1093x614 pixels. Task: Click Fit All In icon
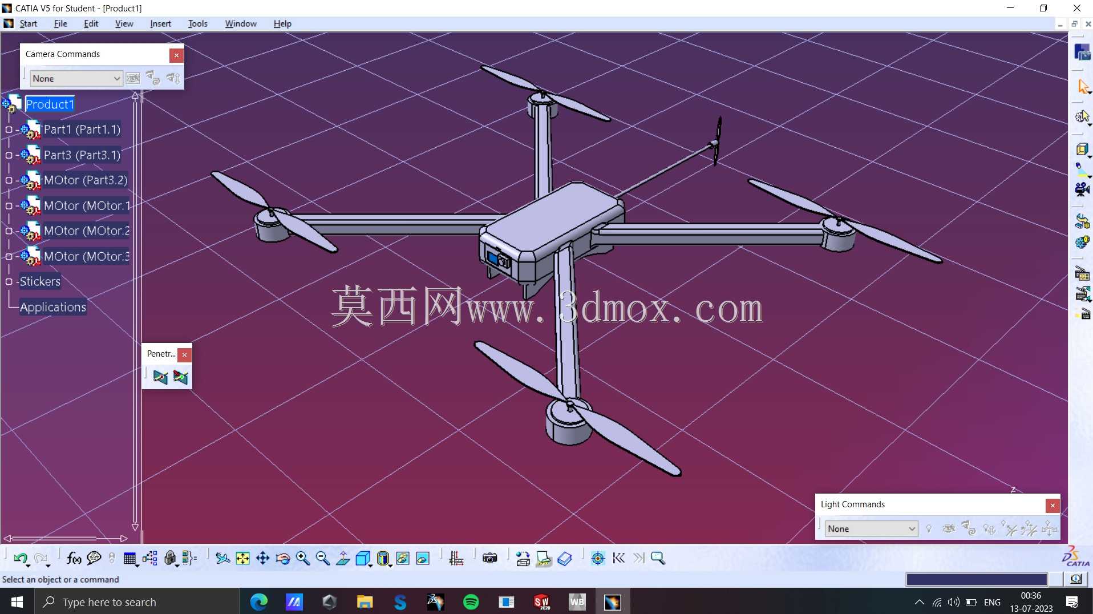click(x=242, y=558)
